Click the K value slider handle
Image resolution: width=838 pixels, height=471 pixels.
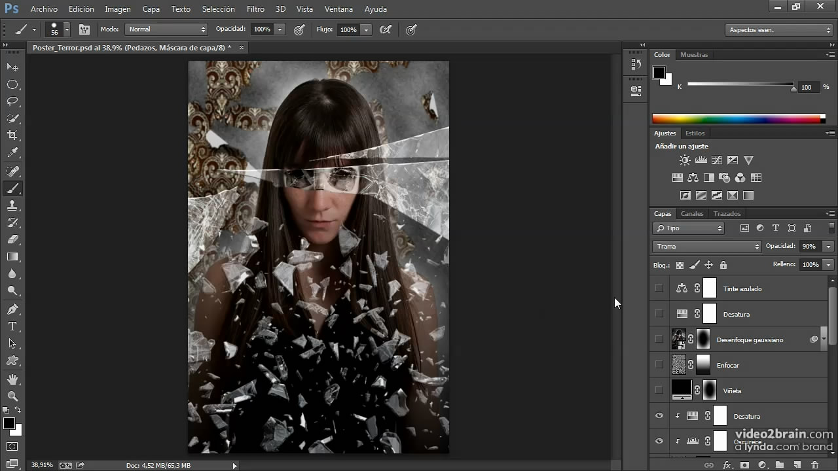click(x=794, y=89)
